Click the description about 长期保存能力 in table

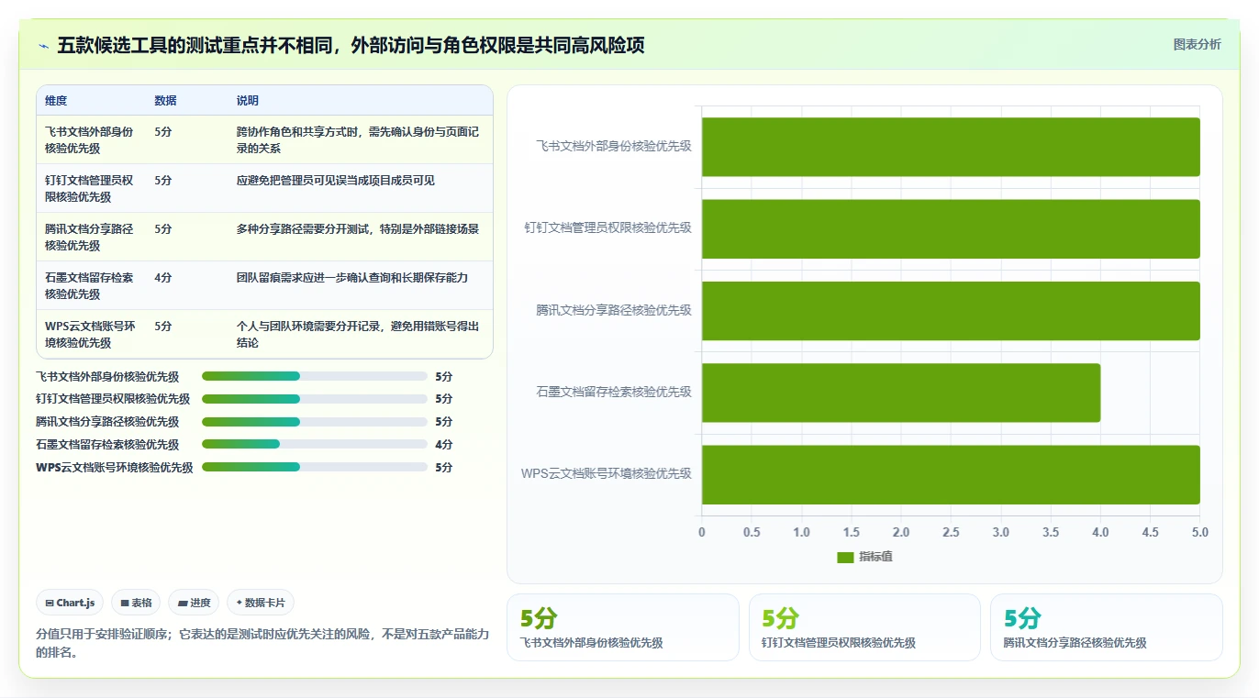pyautogui.click(x=352, y=277)
